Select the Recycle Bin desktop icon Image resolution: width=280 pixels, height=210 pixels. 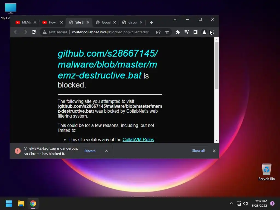(x=266, y=172)
